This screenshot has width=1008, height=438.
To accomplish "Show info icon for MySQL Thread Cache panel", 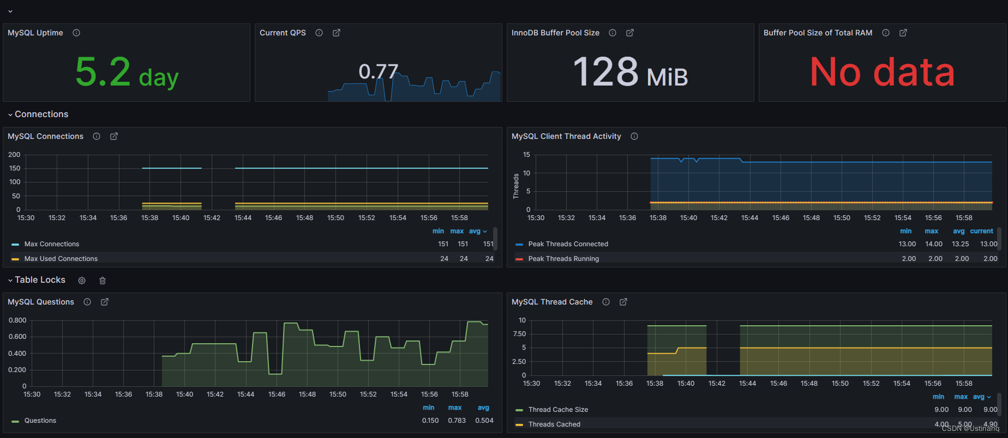I will 606,302.
